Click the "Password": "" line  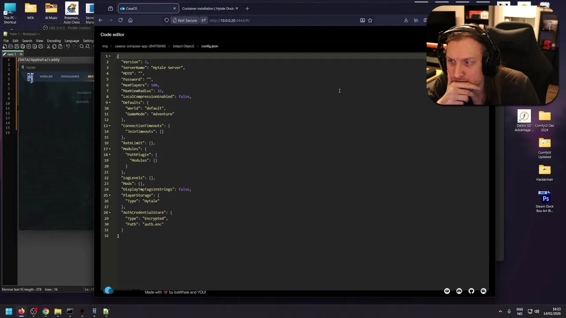pyautogui.click(x=137, y=79)
